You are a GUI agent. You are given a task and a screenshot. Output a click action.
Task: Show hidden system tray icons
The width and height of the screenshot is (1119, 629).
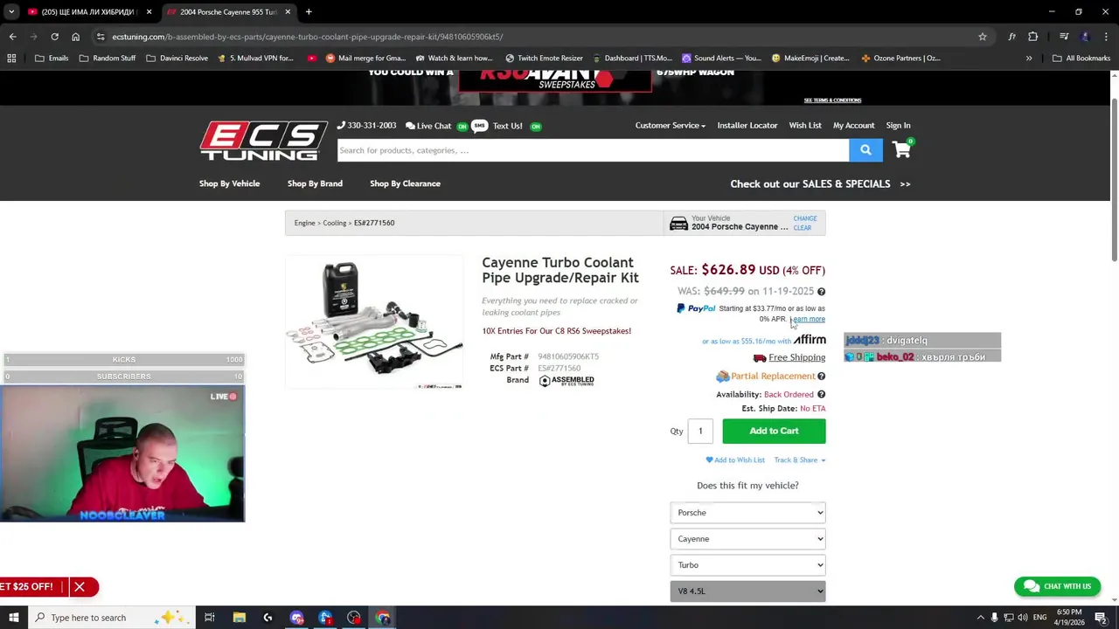(980, 618)
